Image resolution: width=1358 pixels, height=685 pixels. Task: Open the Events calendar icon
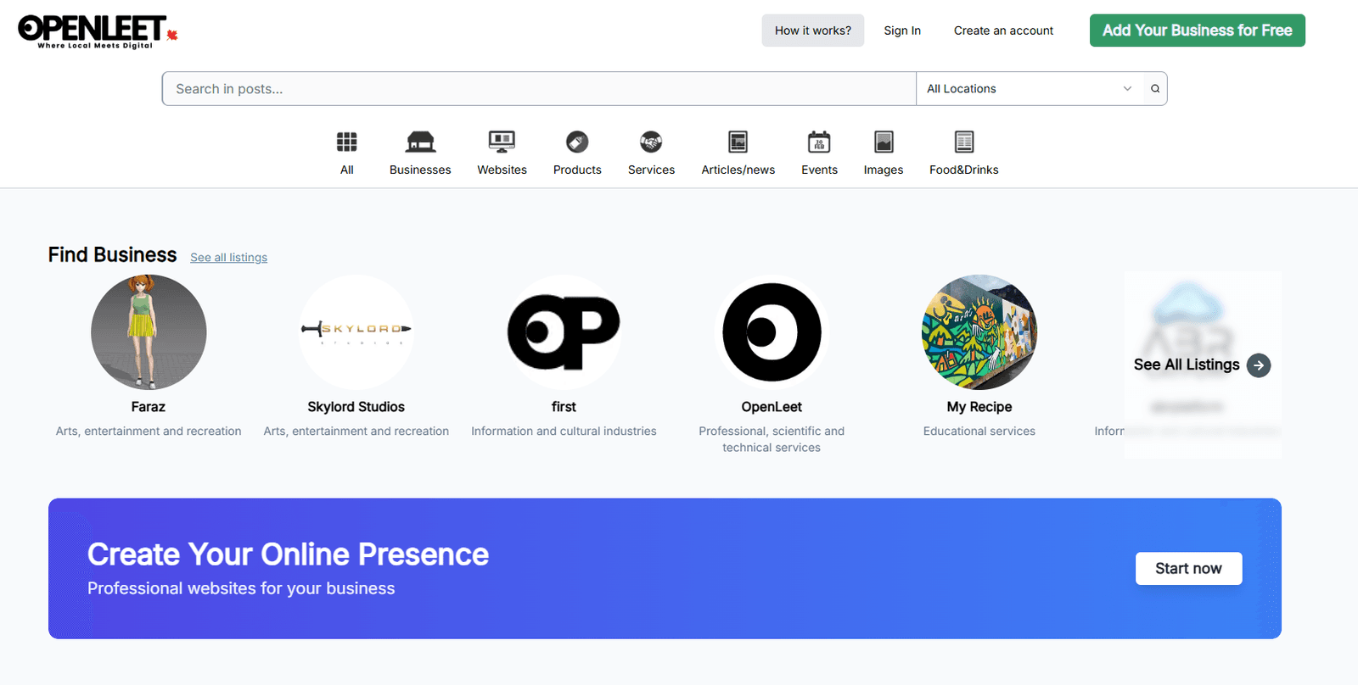[x=819, y=142]
